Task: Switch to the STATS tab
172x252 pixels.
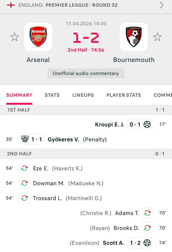Action: (x=52, y=95)
